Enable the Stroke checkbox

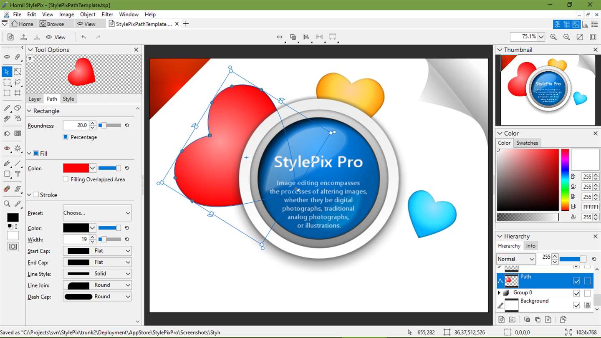pyautogui.click(x=36, y=194)
